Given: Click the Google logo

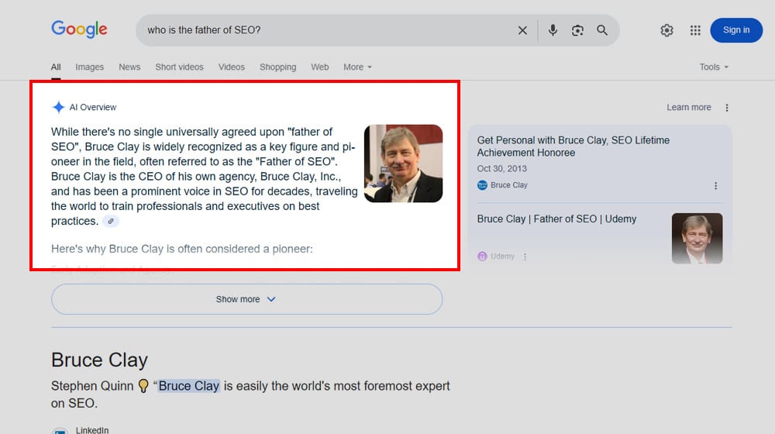Looking at the screenshot, I should pyautogui.click(x=79, y=29).
